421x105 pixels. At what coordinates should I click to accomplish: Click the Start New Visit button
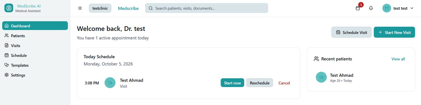pos(394,32)
